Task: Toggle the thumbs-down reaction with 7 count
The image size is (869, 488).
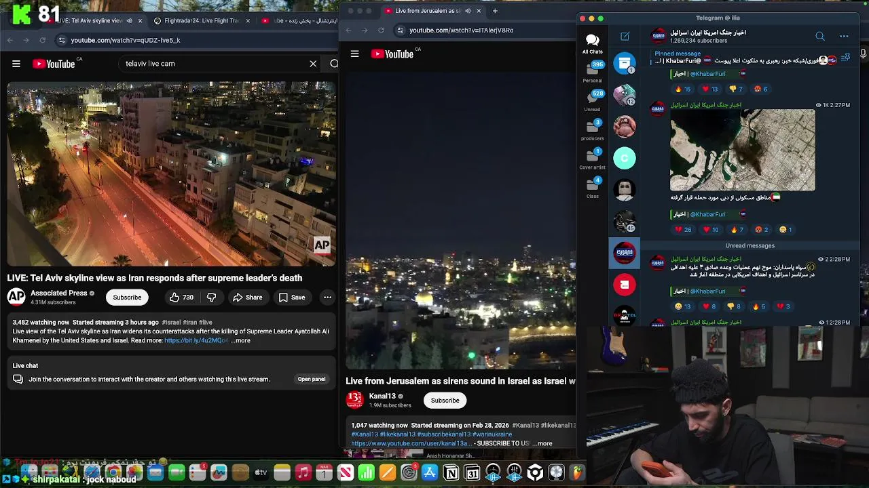Action: pyautogui.click(x=736, y=89)
